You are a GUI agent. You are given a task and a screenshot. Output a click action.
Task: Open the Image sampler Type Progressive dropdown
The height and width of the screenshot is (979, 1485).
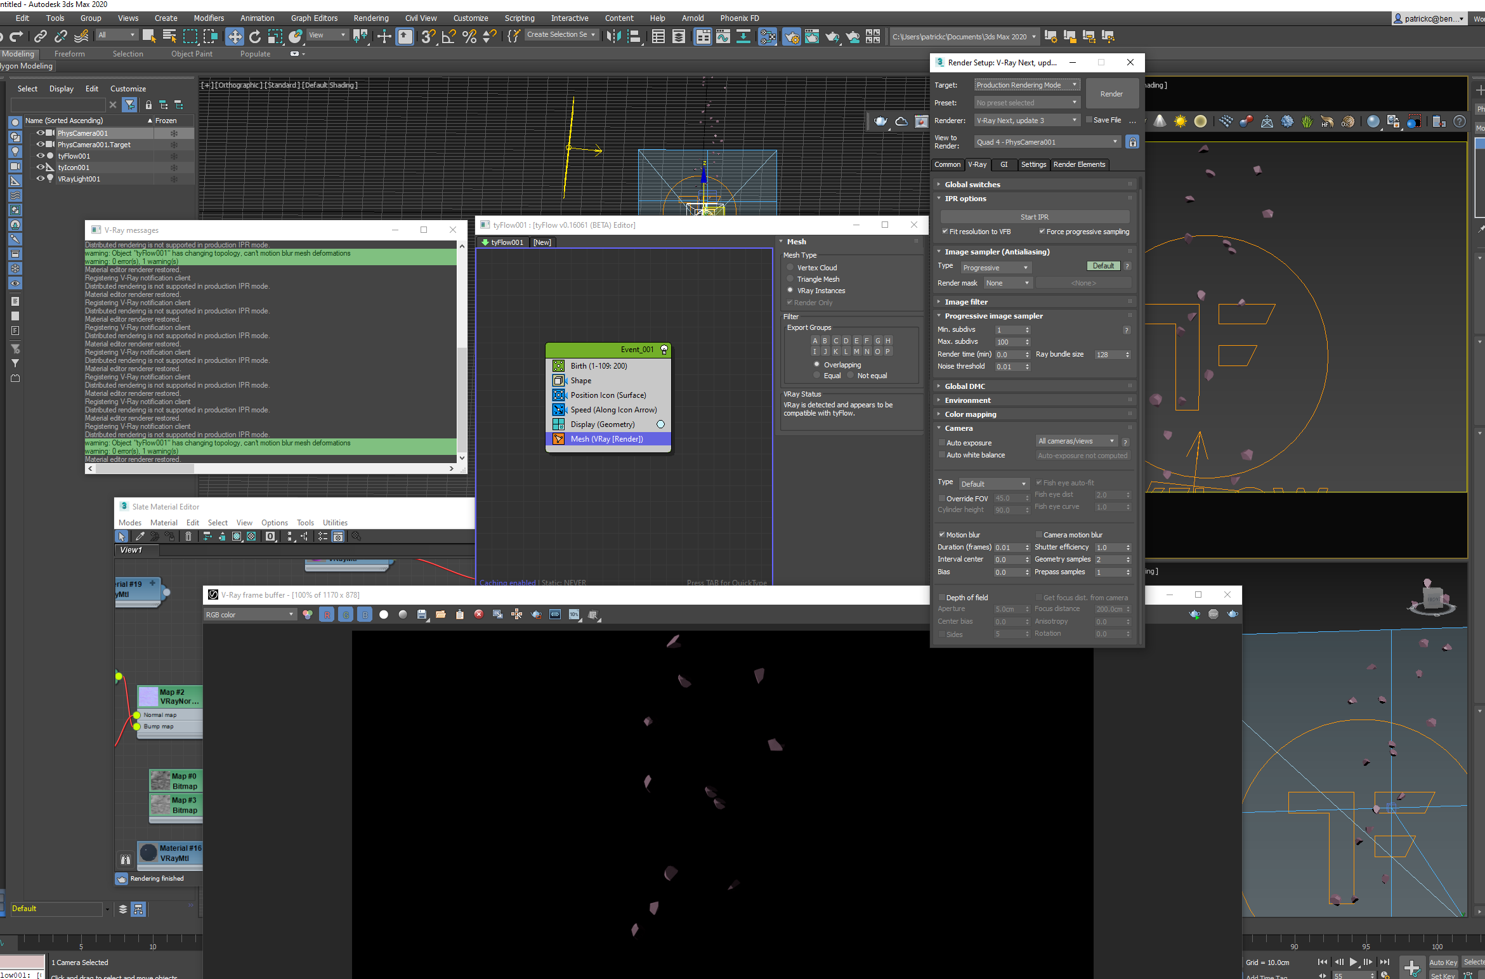click(996, 268)
